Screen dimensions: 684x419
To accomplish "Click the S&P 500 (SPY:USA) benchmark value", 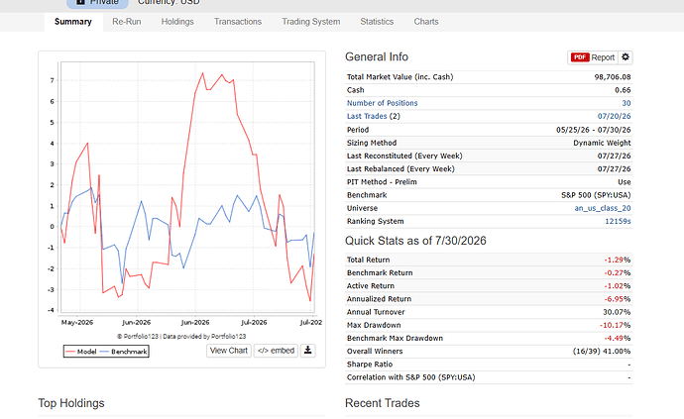I will point(596,195).
